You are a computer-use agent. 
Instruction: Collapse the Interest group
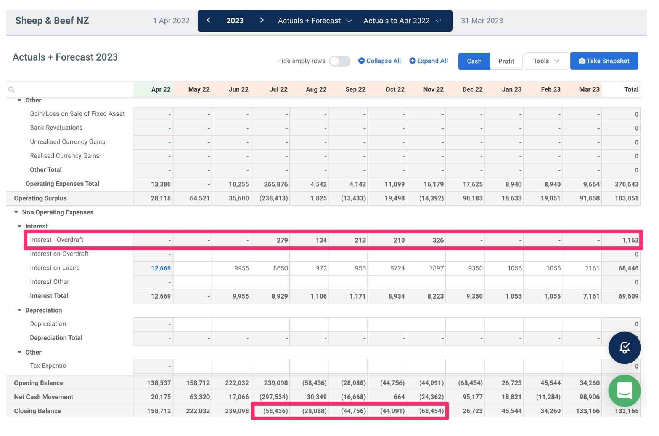pyautogui.click(x=19, y=227)
